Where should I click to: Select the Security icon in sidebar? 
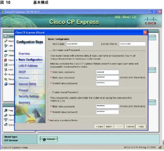pos(6,79)
